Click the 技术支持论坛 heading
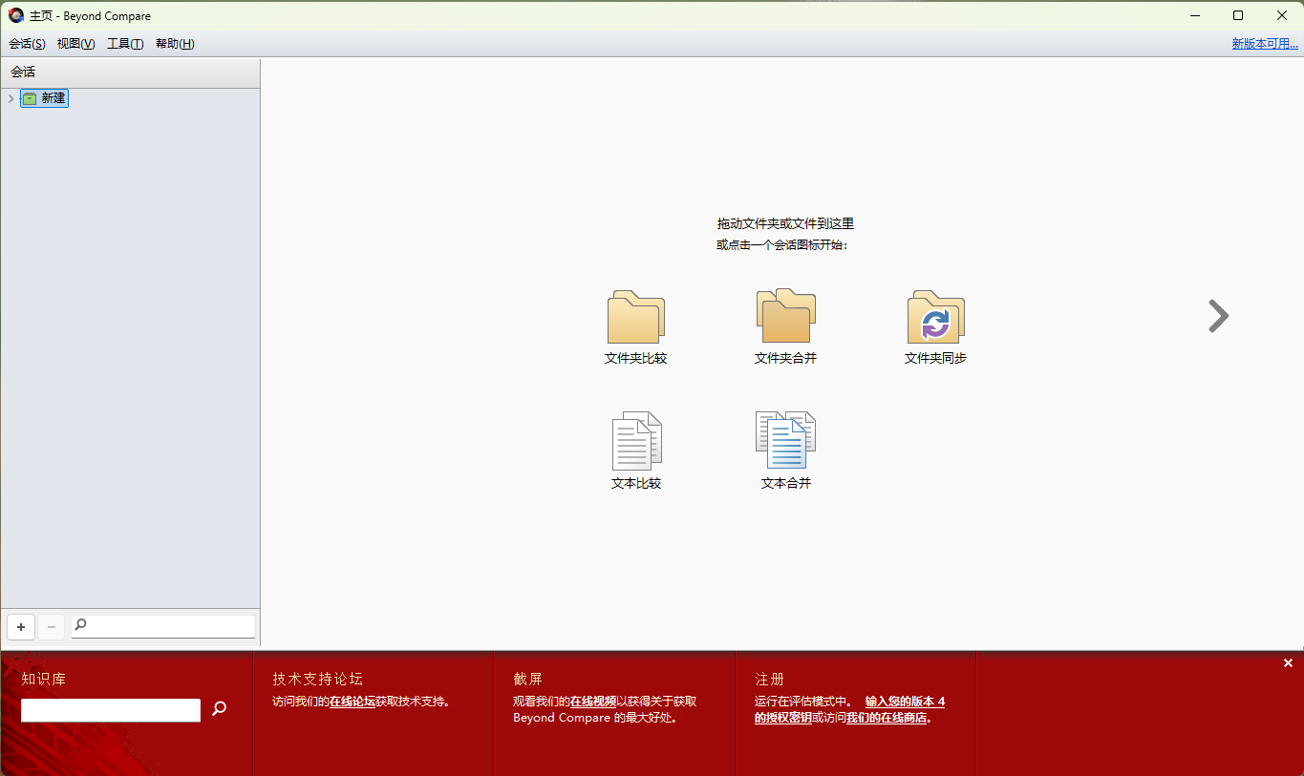 pyautogui.click(x=317, y=680)
